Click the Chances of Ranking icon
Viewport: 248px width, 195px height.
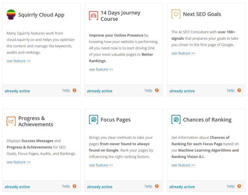coord(176,120)
